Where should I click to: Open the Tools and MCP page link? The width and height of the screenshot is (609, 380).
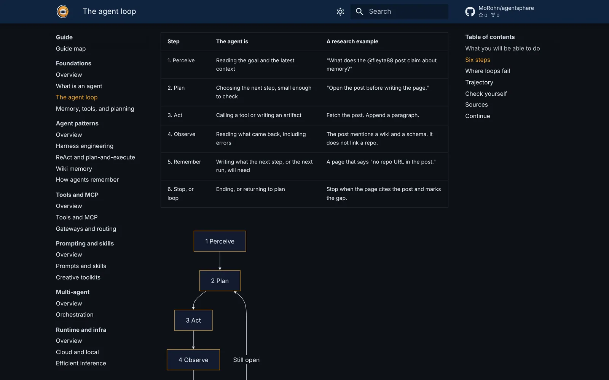(77, 217)
